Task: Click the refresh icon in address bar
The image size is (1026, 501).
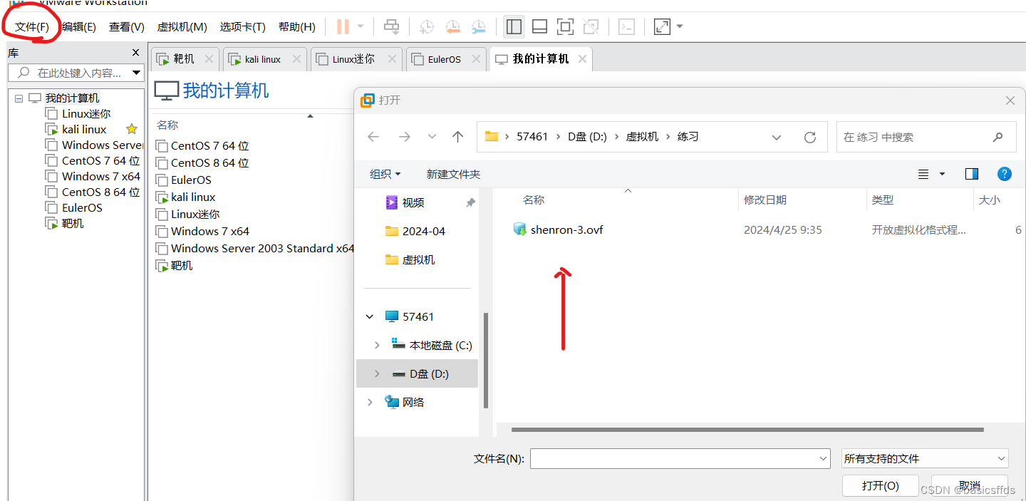Action: pyautogui.click(x=809, y=137)
